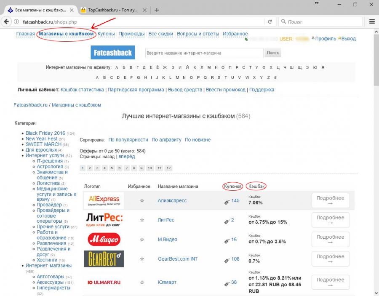Click the Fatcashback.ru breadcrumb link
Image resolution: width=379 pixels, height=296 pixels.
coord(30,105)
